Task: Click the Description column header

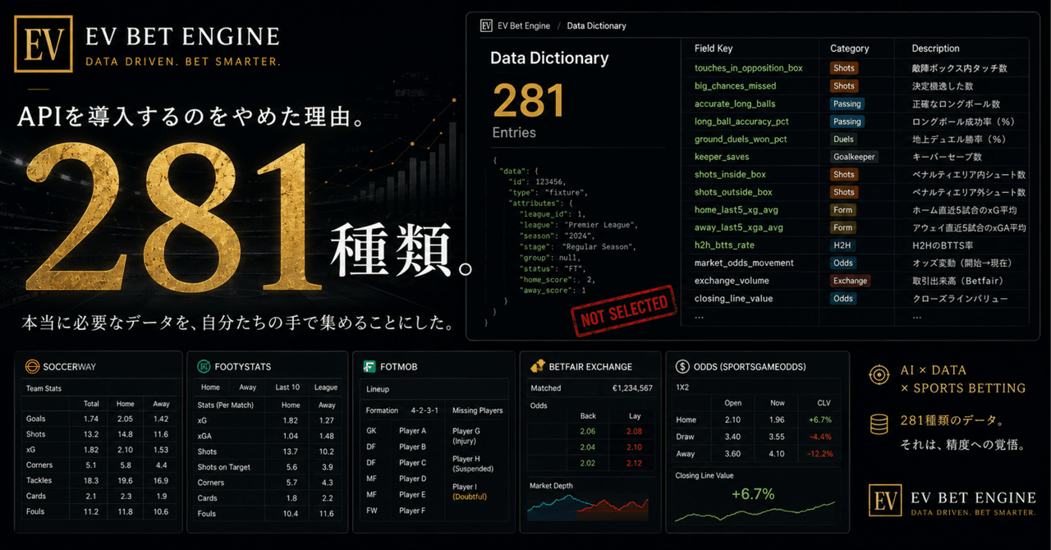Action: [935, 48]
